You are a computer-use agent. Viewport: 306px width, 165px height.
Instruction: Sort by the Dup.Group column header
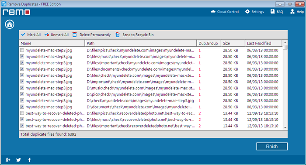pyautogui.click(x=209, y=43)
